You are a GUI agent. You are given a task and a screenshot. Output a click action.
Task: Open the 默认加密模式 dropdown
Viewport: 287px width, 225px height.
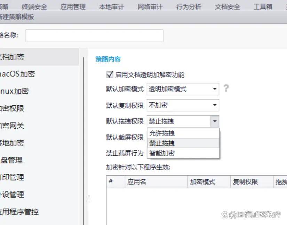click(183, 89)
